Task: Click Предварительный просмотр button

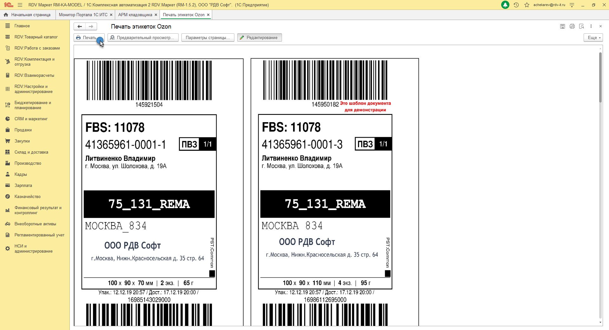Action: (143, 37)
